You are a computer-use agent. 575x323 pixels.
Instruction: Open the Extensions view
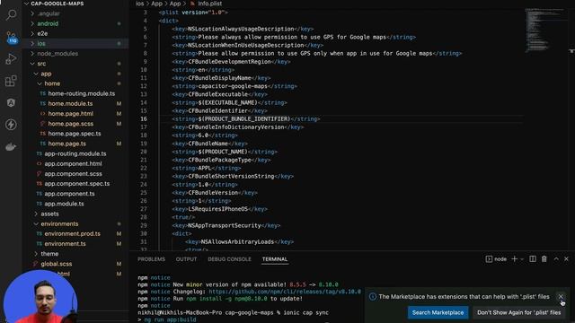click(x=11, y=81)
